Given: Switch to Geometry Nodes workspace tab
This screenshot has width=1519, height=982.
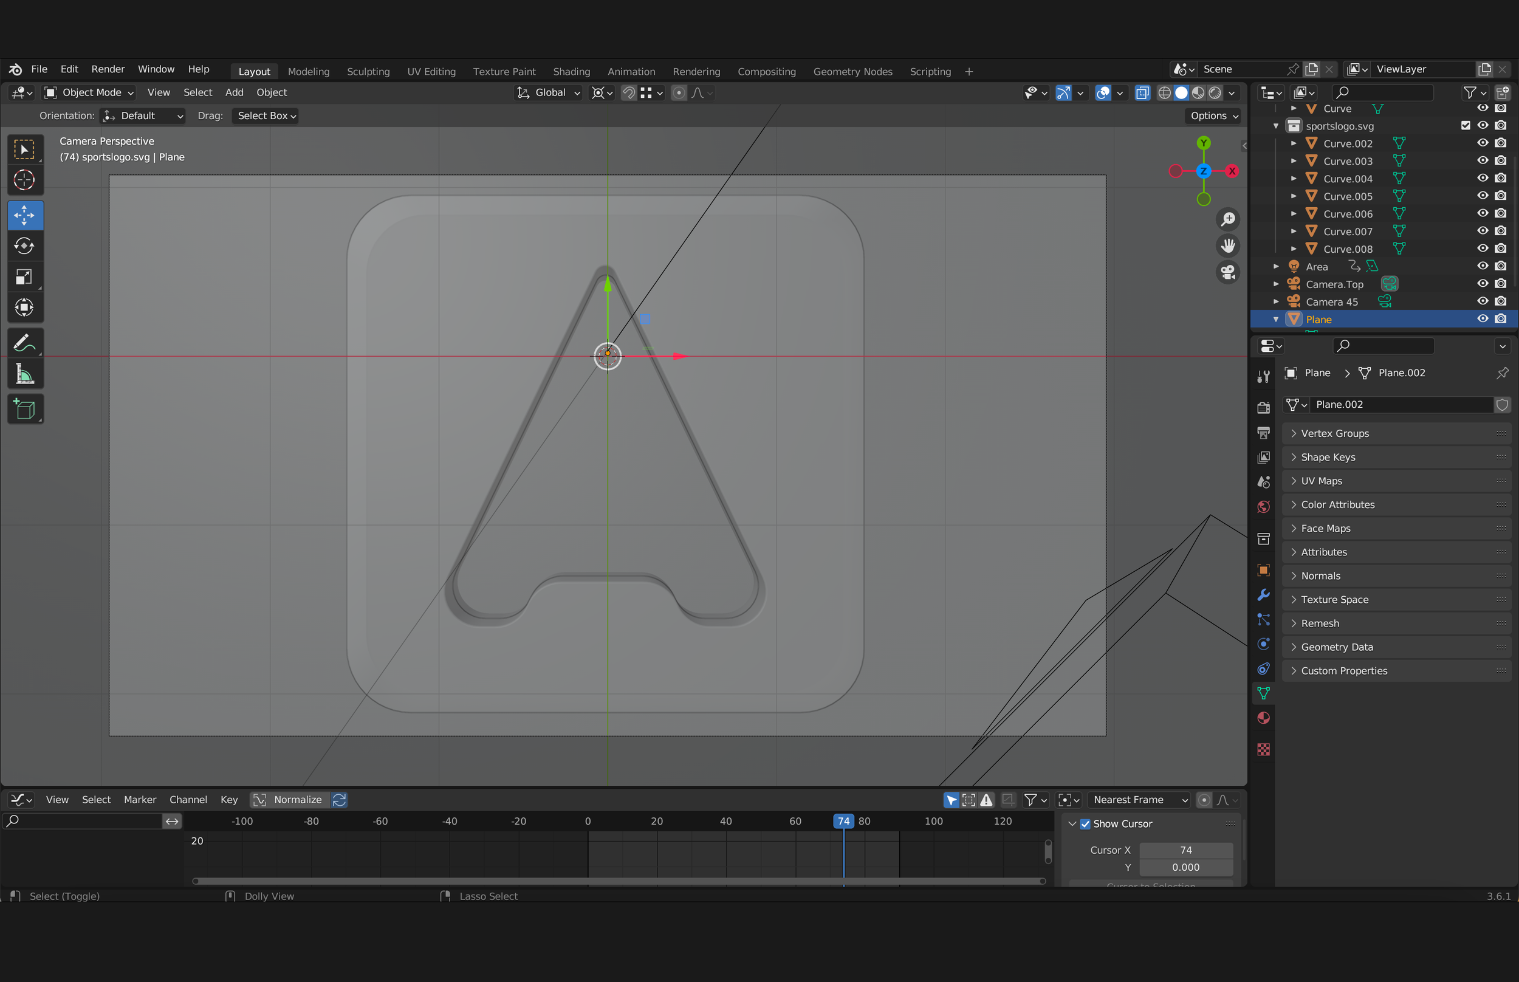Looking at the screenshot, I should pyautogui.click(x=852, y=72).
